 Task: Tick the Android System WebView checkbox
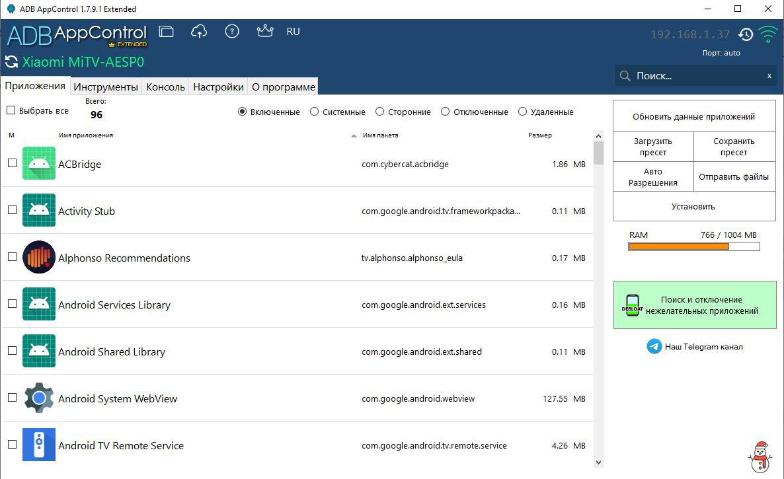pyautogui.click(x=13, y=398)
